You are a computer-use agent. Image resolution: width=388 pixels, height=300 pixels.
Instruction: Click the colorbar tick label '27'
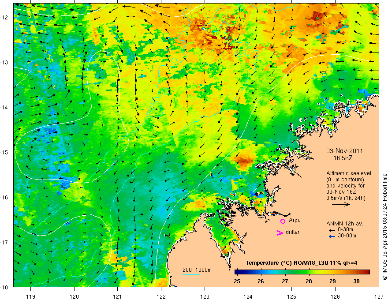click(x=285, y=281)
